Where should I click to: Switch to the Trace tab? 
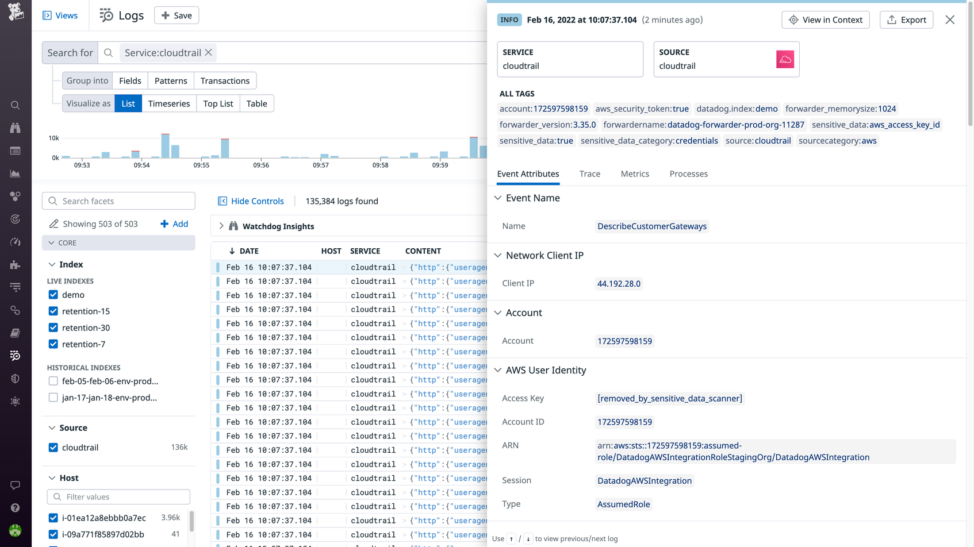click(589, 174)
